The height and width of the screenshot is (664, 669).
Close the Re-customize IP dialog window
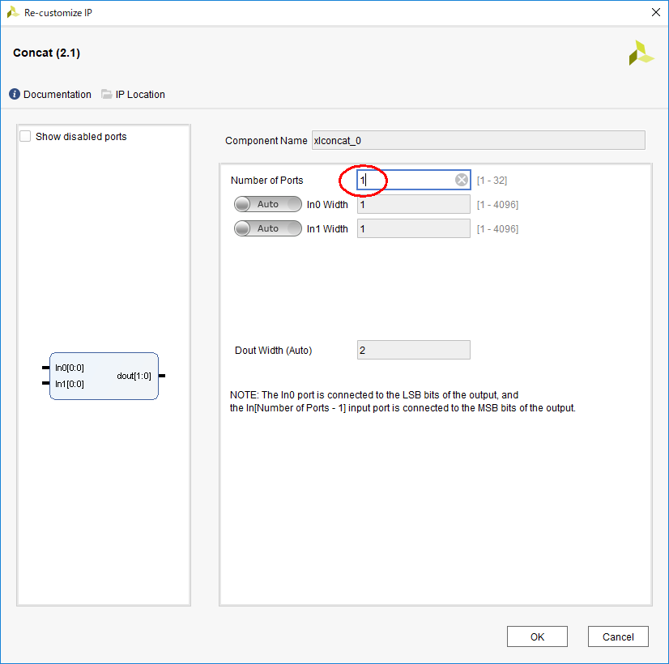tap(655, 12)
